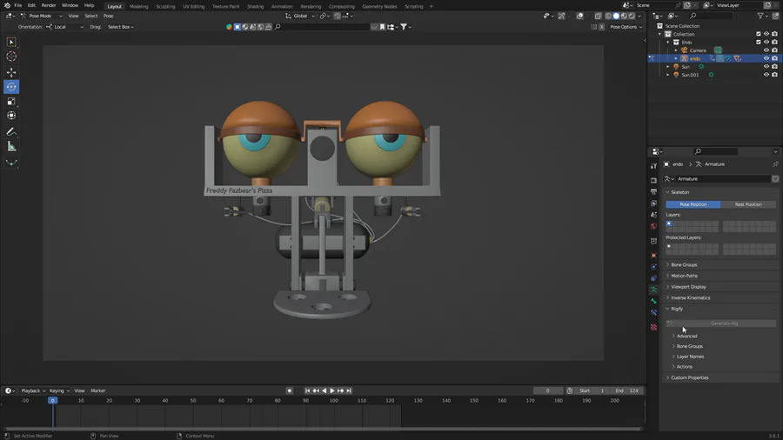Image resolution: width=783 pixels, height=440 pixels.
Task: Toggle visibility of Sun.001 light
Action: click(766, 75)
